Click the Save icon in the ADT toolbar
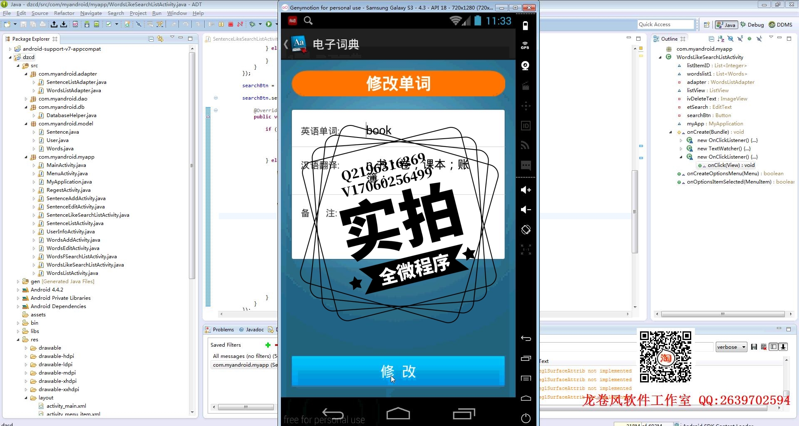 [x=23, y=24]
